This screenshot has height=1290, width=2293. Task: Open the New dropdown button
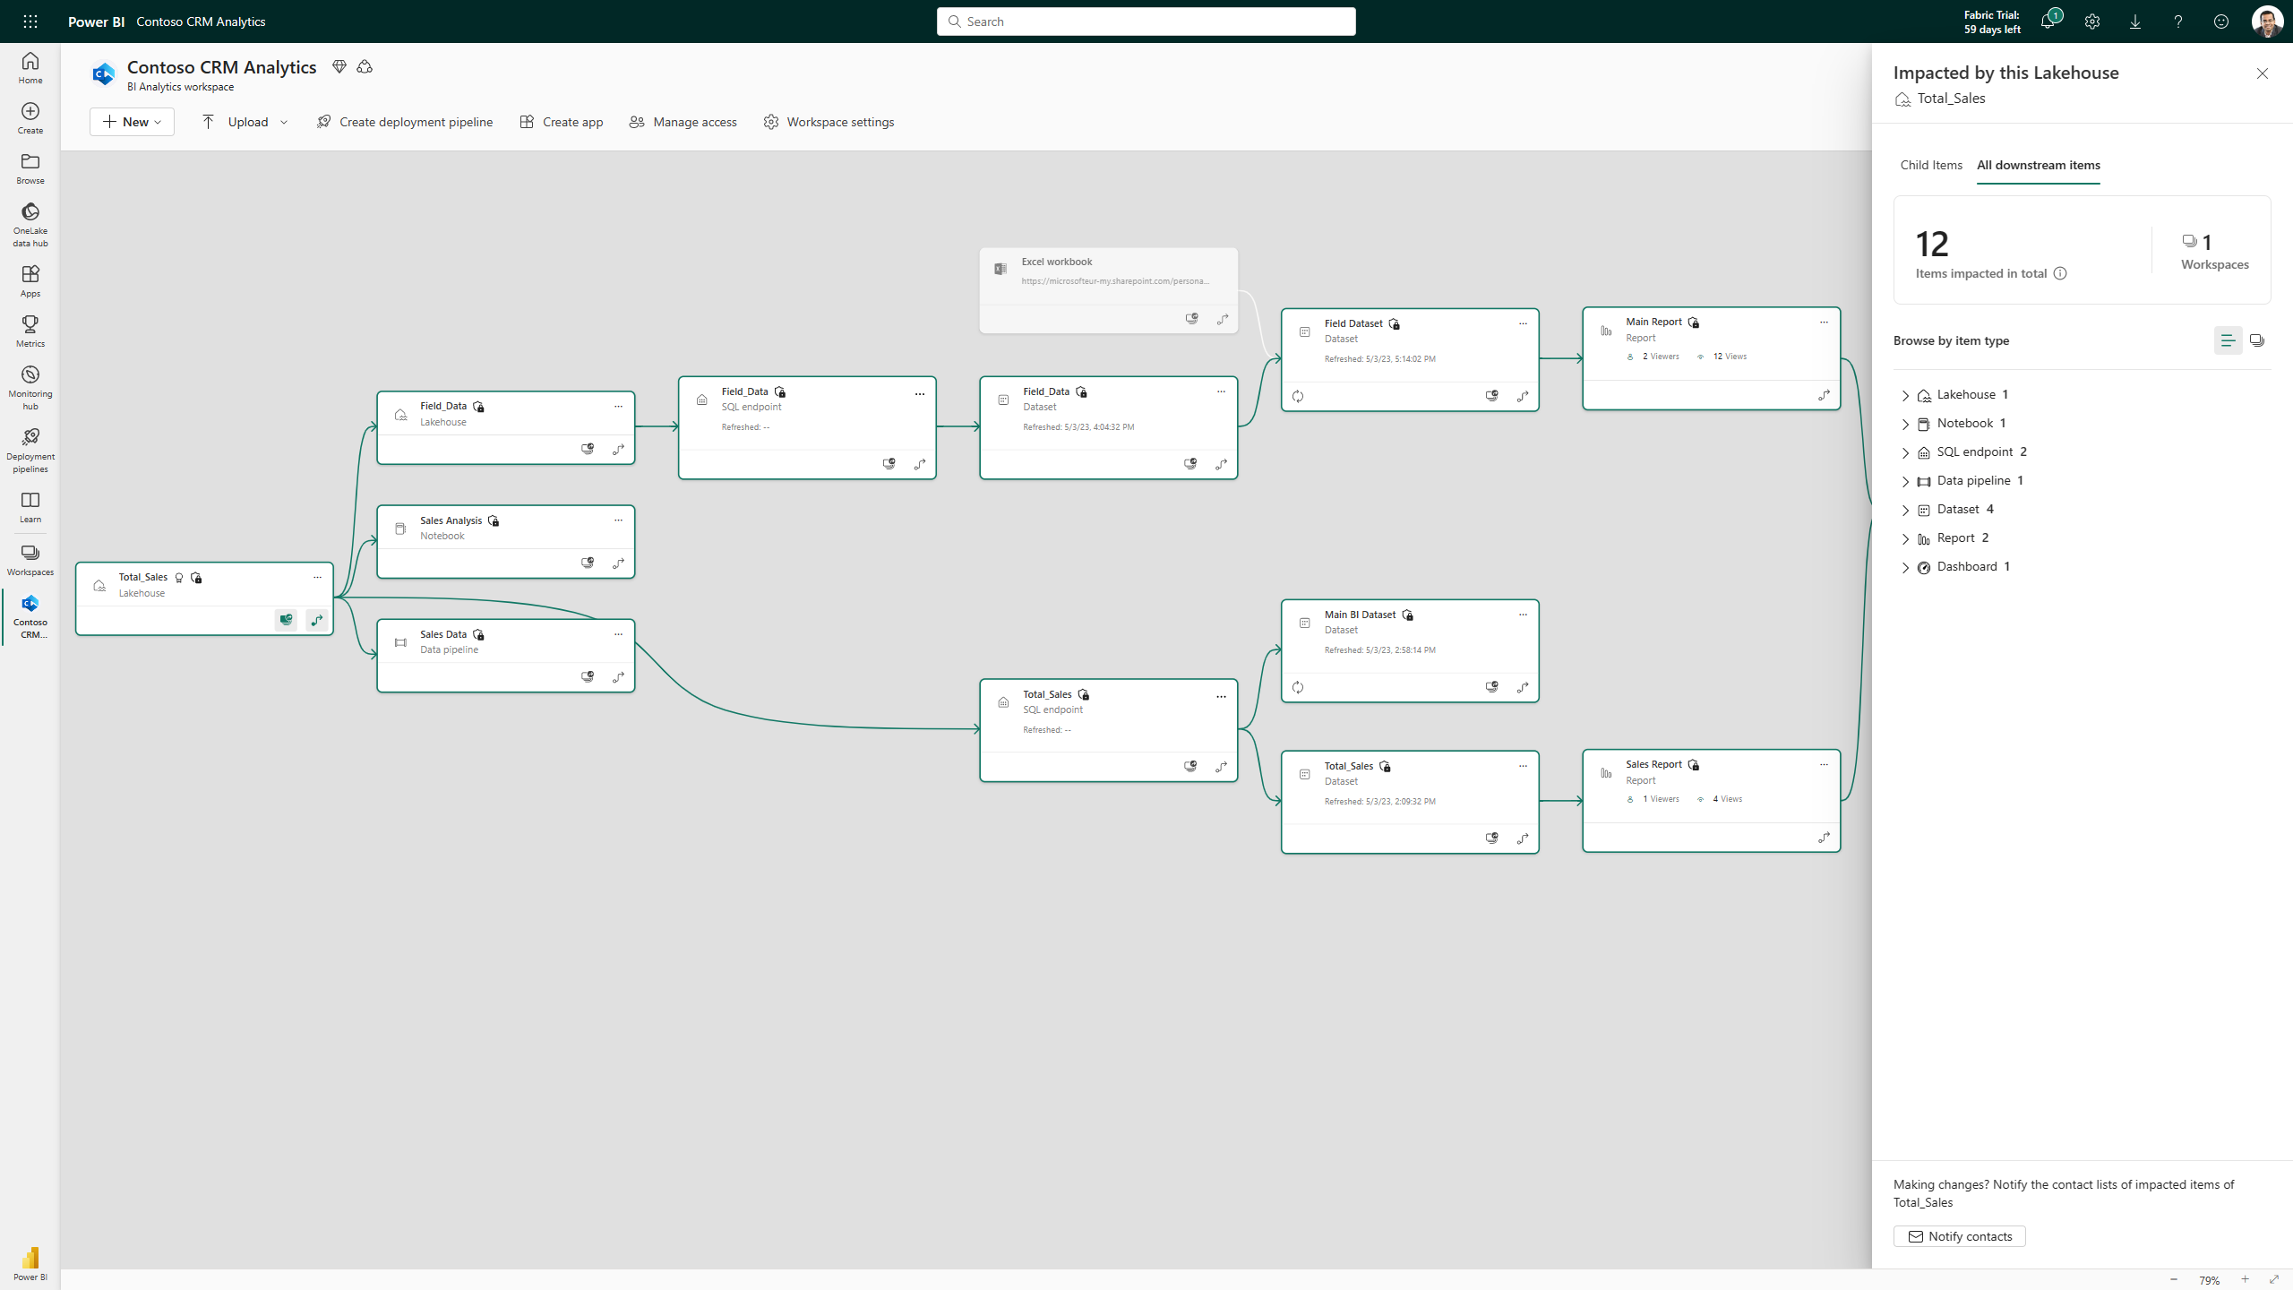pos(132,122)
